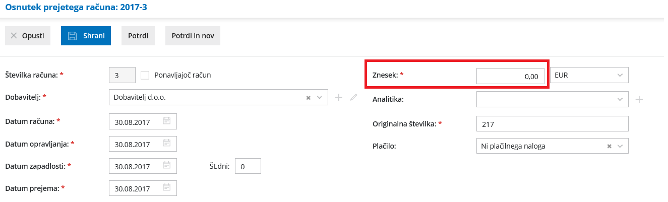Click Potrdi in nov button

[x=193, y=36]
